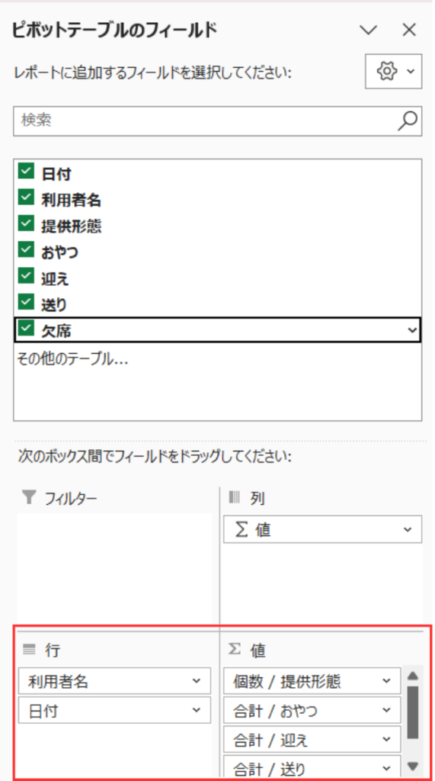Click the scroll up arrow in 値 area
The height and width of the screenshot is (781, 435).
pyautogui.click(x=412, y=676)
